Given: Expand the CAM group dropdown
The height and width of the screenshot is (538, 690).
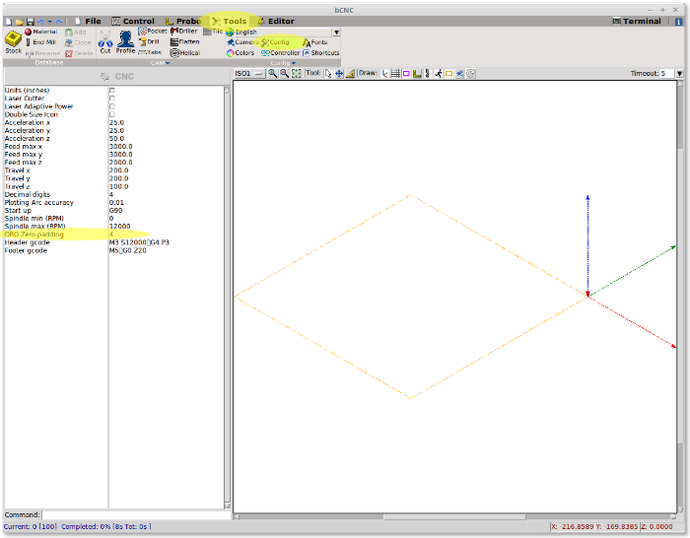Looking at the screenshot, I should point(160,63).
